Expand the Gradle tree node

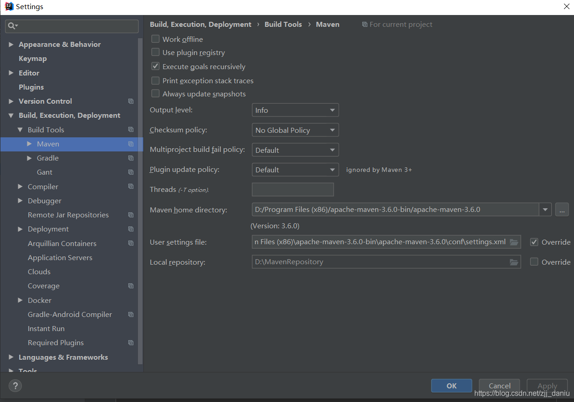point(29,158)
